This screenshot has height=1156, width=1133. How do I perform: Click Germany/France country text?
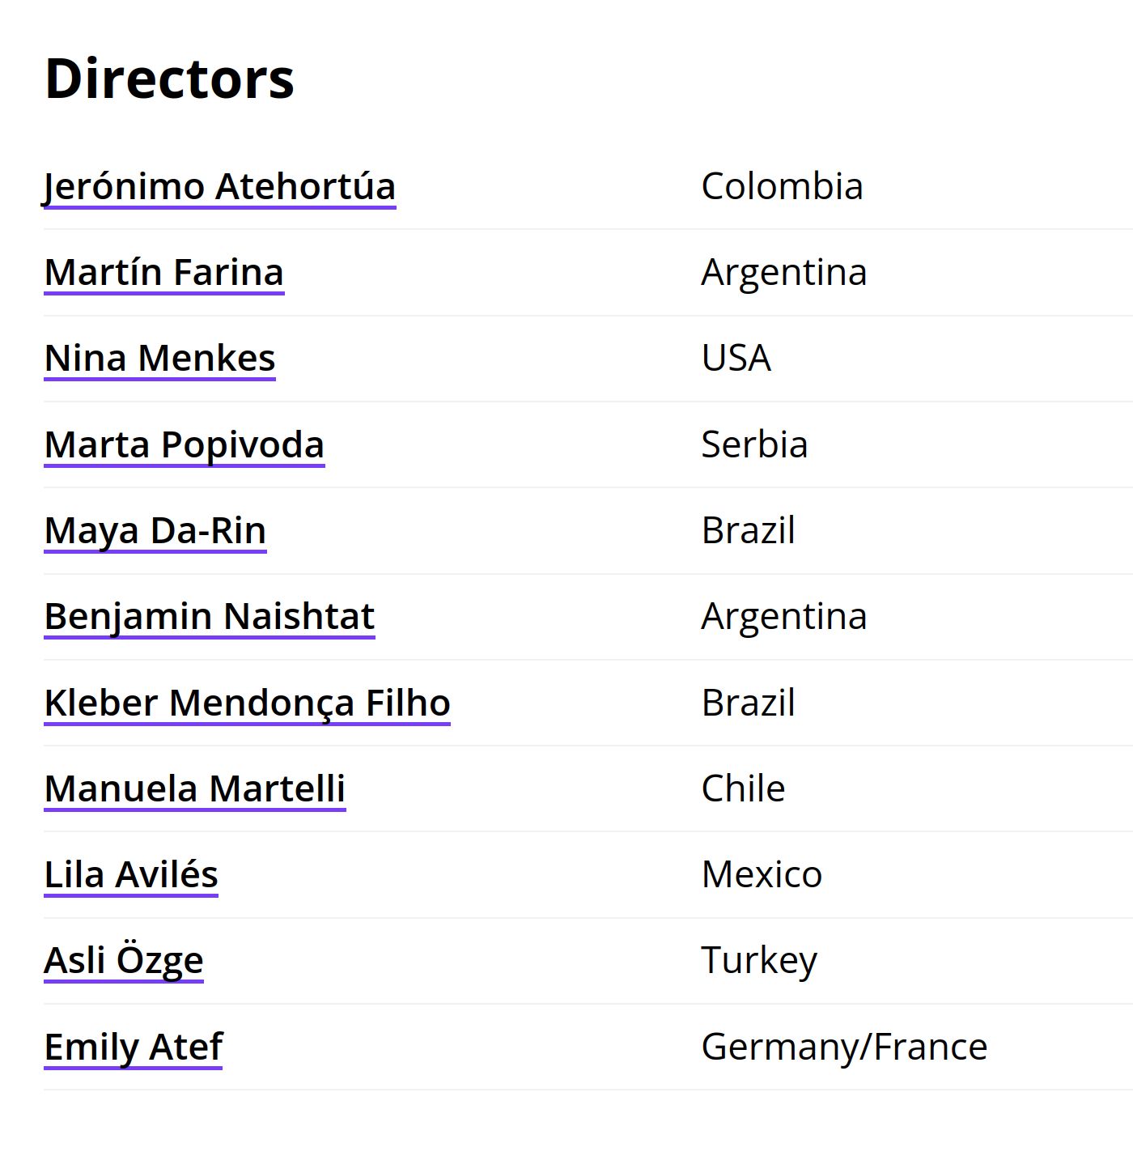(x=844, y=1047)
